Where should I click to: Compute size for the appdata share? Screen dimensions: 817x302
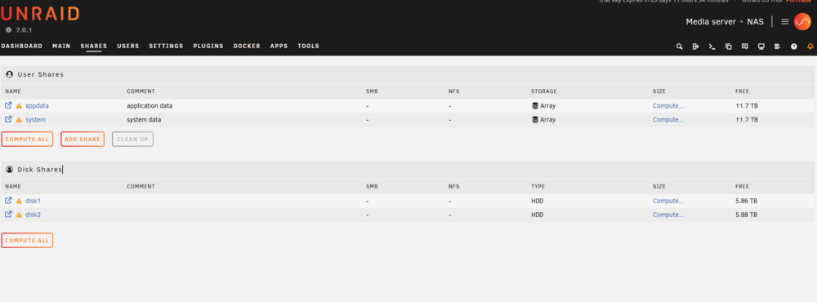coord(668,106)
